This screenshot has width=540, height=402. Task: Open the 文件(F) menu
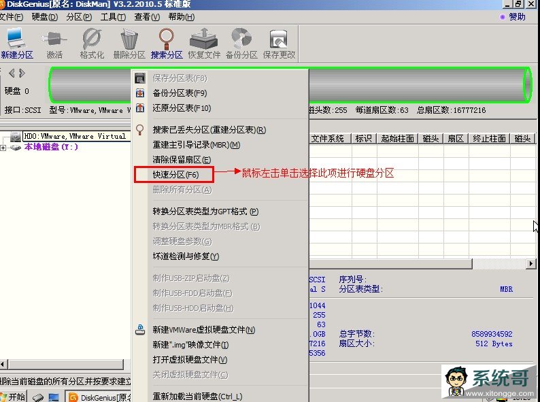pyautogui.click(x=12, y=17)
